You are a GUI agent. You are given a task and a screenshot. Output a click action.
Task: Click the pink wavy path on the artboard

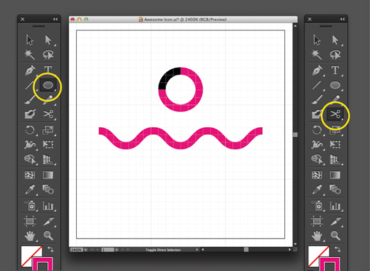pyautogui.click(x=181, y=138)
